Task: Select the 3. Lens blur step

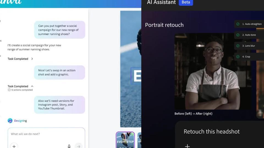Action: 249,46
